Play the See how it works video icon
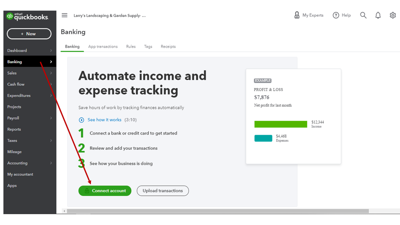 [81, 120]
